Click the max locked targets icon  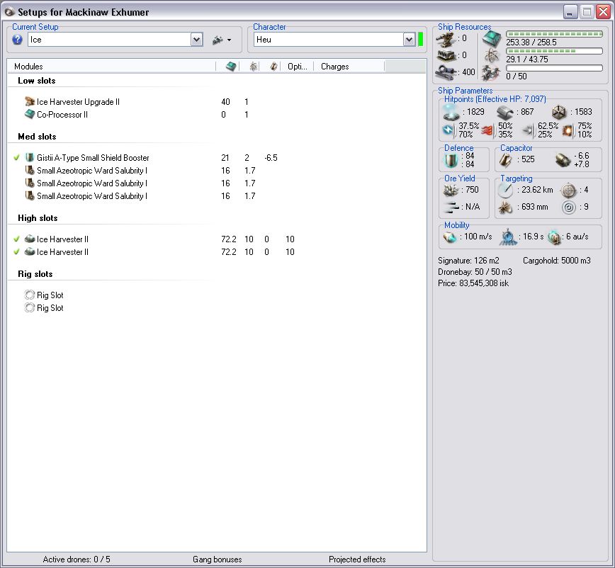click(568, 190)
